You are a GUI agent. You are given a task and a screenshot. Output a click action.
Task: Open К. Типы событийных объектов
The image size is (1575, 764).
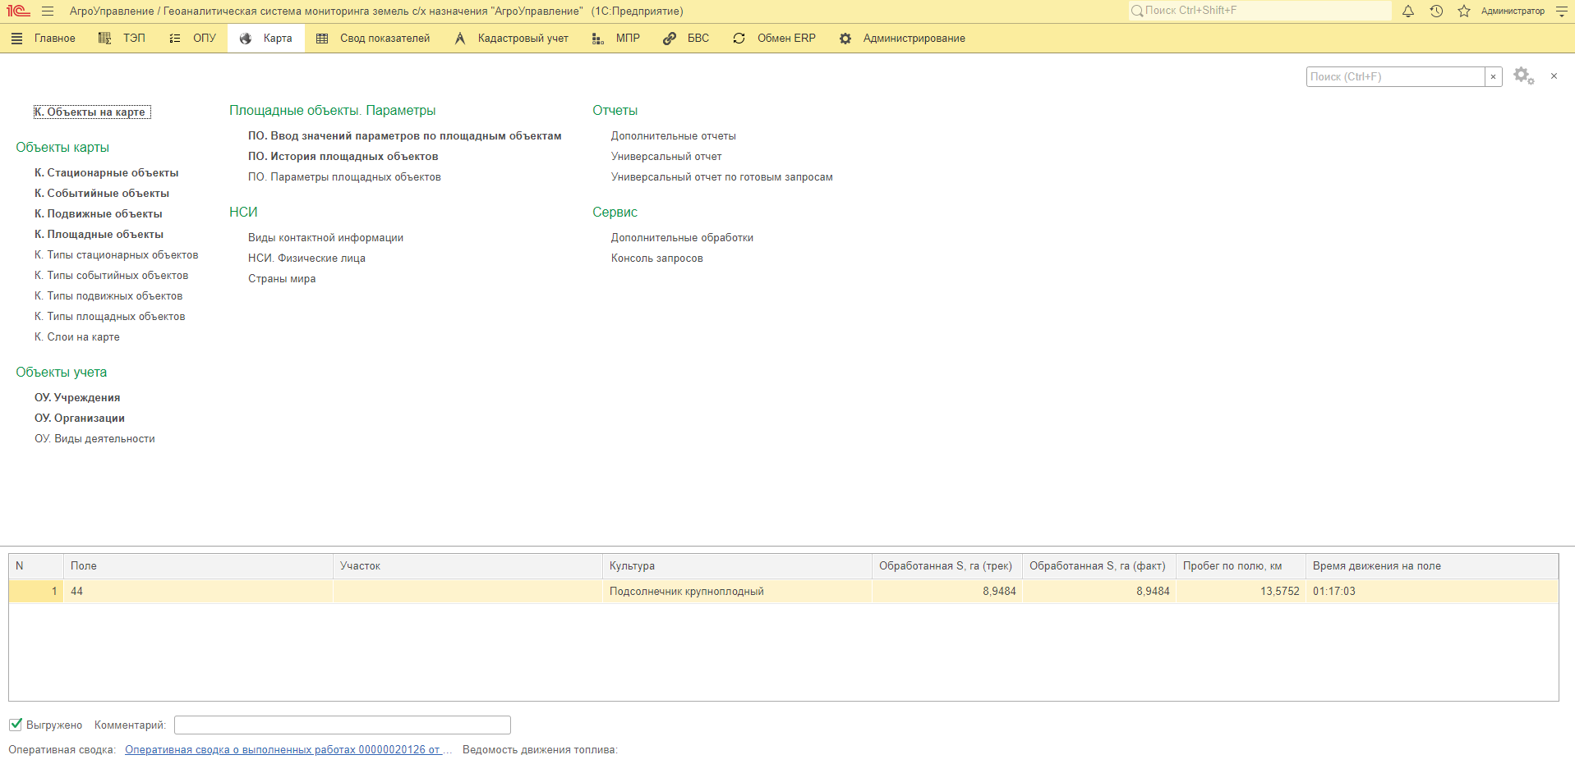pos(112,276)
